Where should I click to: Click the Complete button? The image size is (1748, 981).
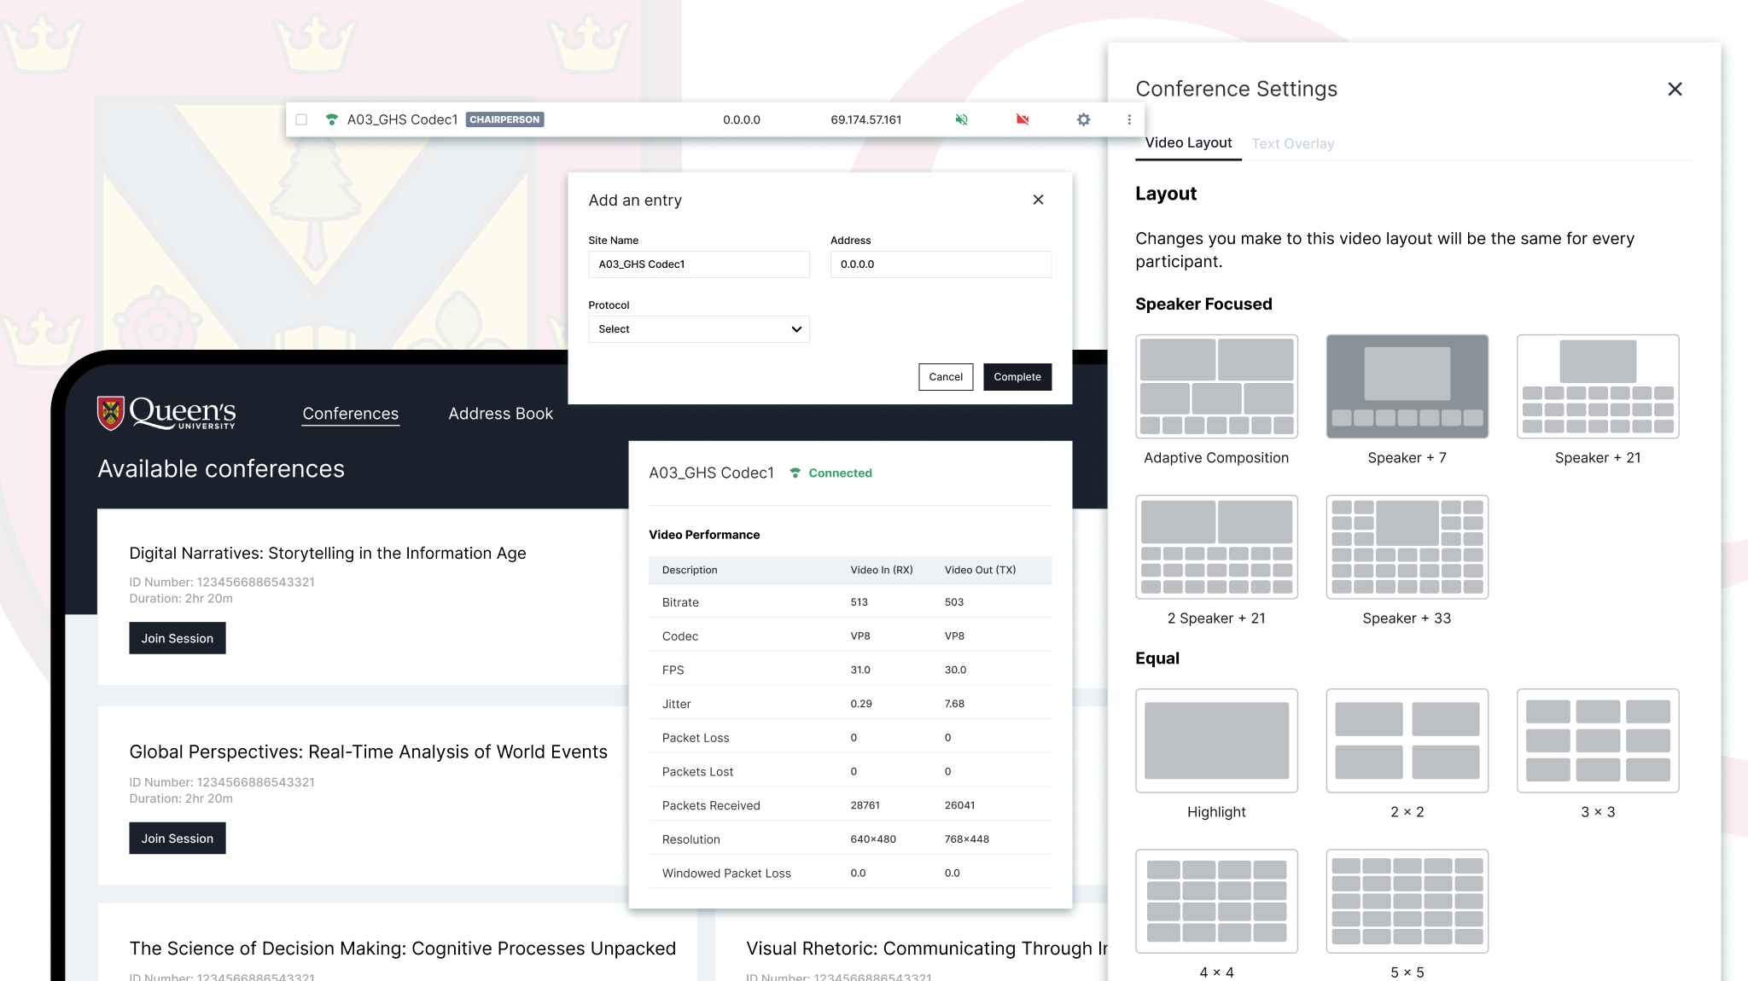click(1017, 377)
